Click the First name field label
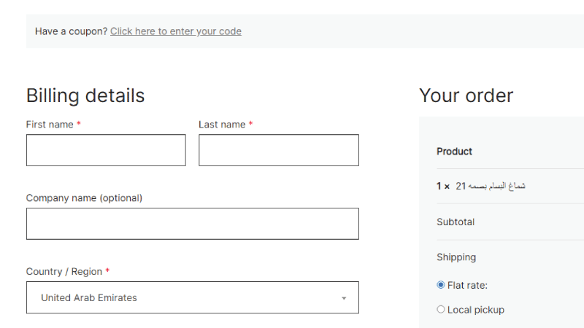Screen dimensions: 584x328 pyautogui.click(x=50, y=125)
